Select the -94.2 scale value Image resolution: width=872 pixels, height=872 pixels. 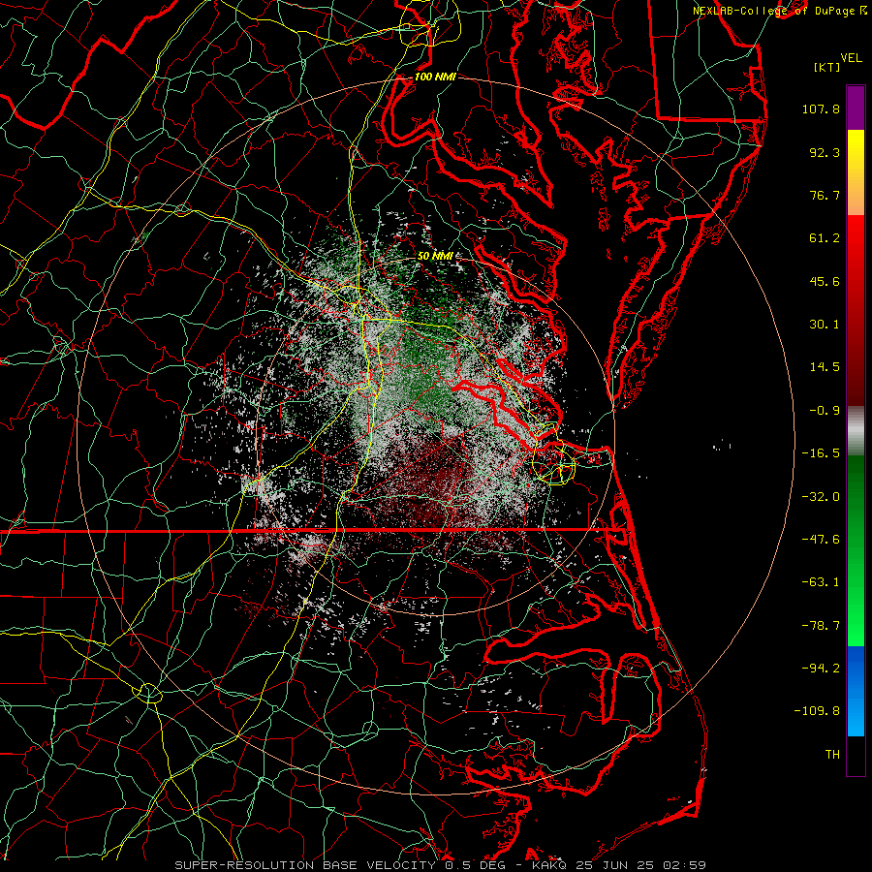pyautogui.click(x=821, y=669)
